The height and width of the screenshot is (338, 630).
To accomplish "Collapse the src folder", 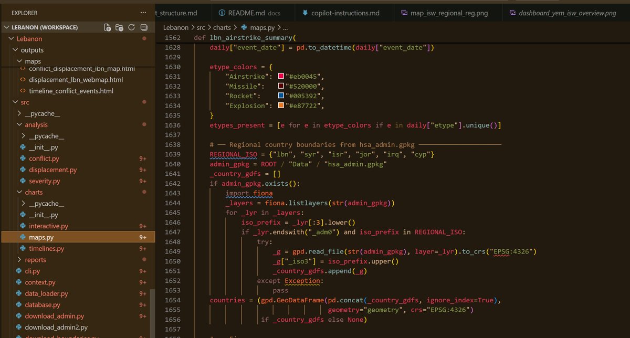I will (15, 102).
